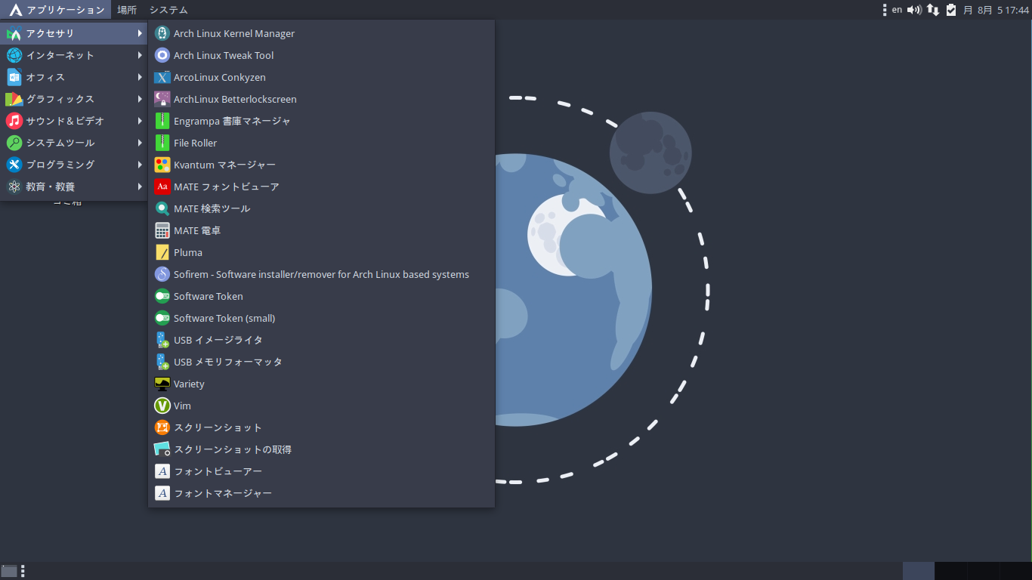Click the オフィス document icon

(14, 77)
